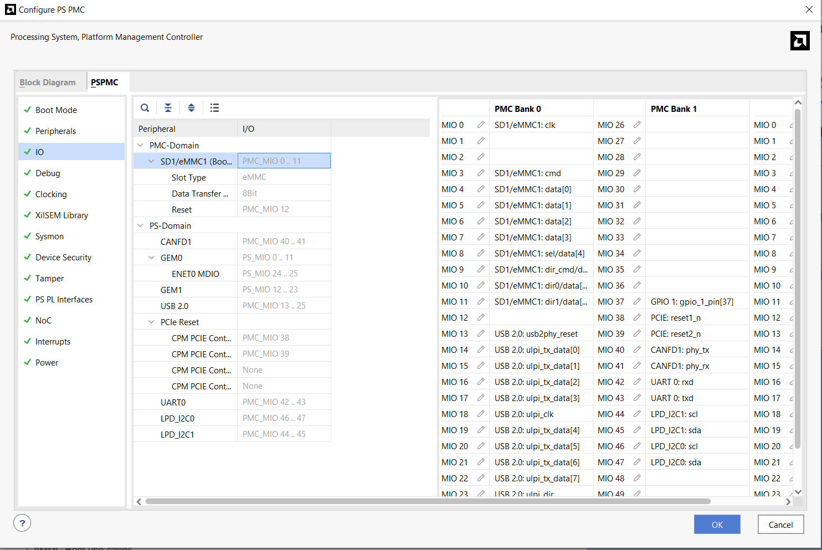Click the pencil edit icon for MIO 0

pos(481,125)
